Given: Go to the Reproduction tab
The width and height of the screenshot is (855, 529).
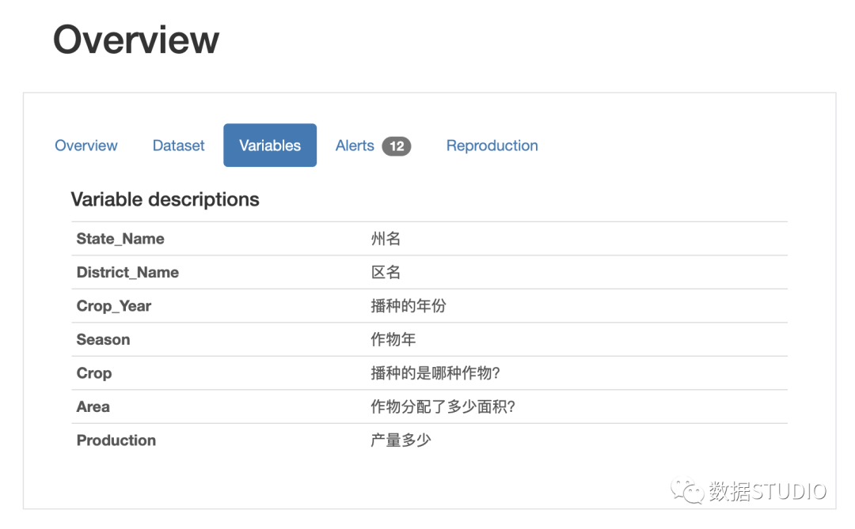Looking at the screenshot, I should (x=492, y=145).
